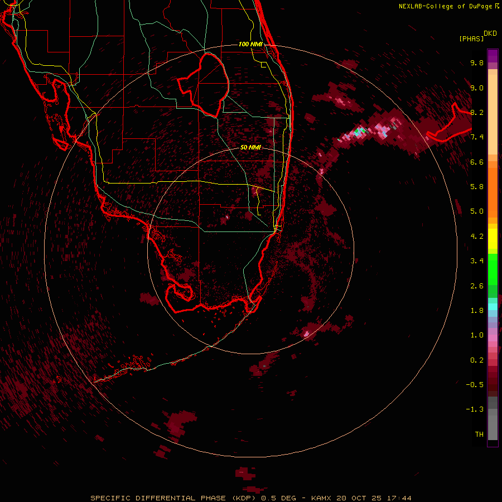
Task: Click the 7.4 scale label
Action: (x=477, y=137)
